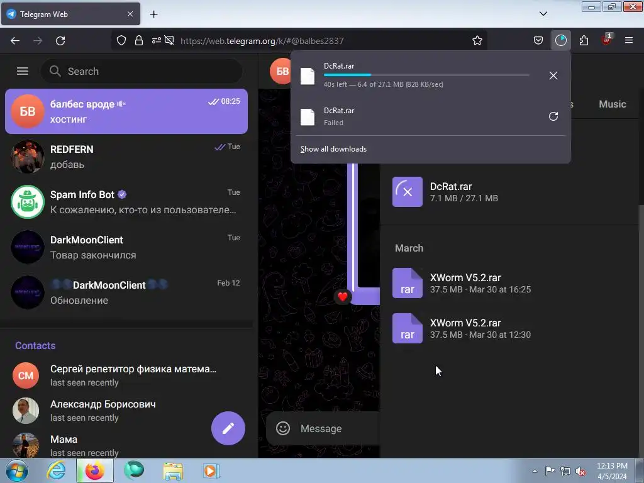Cancel the DcRat.rar download in progress
The image size is (644, 483).
point(553,75)
